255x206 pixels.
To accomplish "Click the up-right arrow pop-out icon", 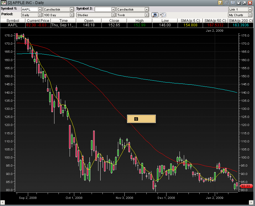I will [244, 3].
